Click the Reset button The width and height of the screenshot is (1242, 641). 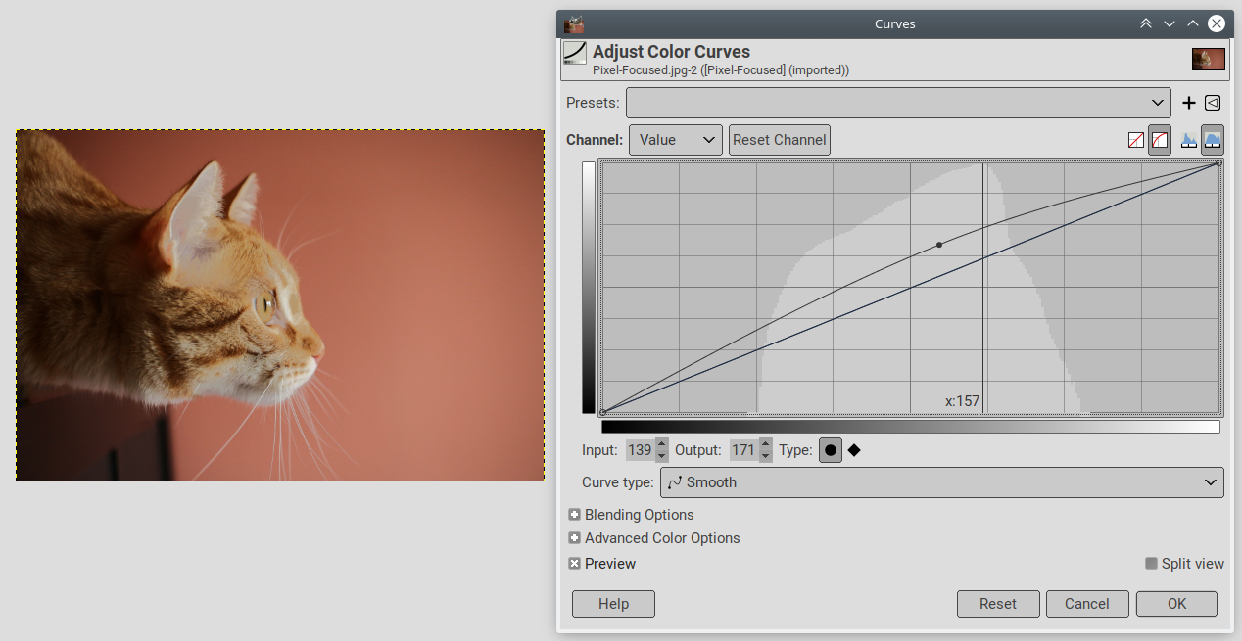(998, 604)
